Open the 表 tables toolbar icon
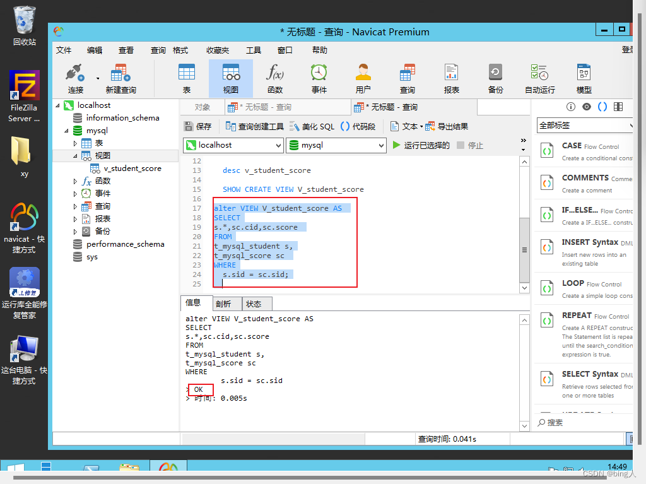The height and width of the screenshot is (484, 646). 187,78
